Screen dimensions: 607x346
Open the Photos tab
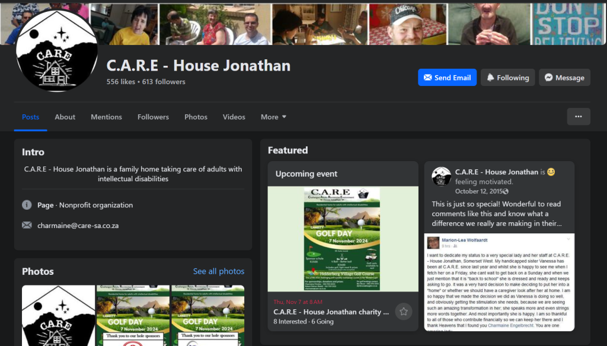pyautogui.click(x=196, y=117)
